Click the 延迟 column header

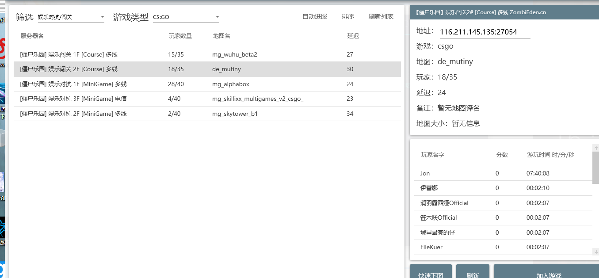click(x=353, y=36)
